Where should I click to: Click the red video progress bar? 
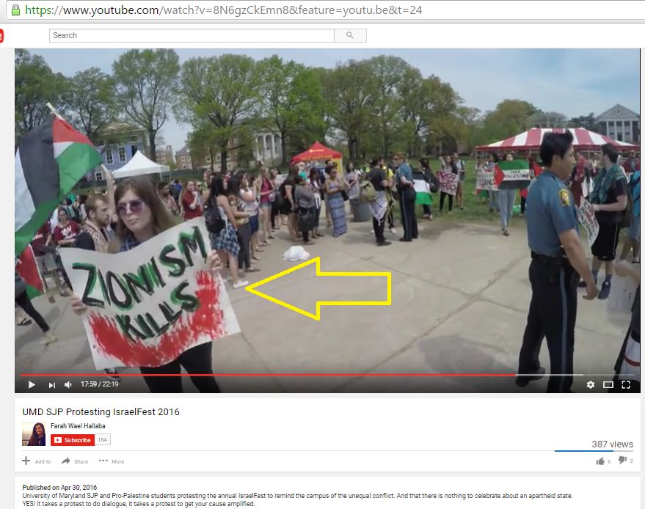click(x=264, y=375)
